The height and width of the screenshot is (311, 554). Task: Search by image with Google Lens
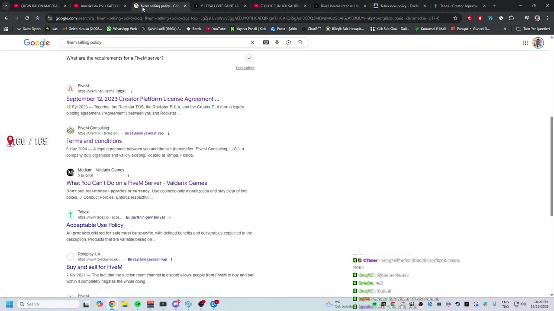pos(289,42)
